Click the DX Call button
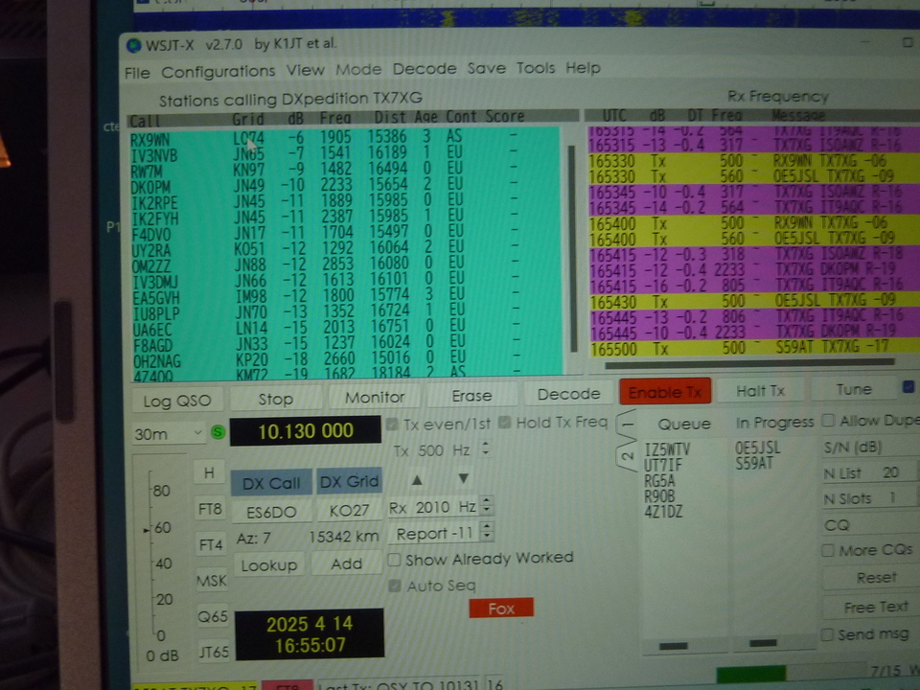The width and height of the screenshot is (920, 690). pyautogui.click(x=271, y=483)
